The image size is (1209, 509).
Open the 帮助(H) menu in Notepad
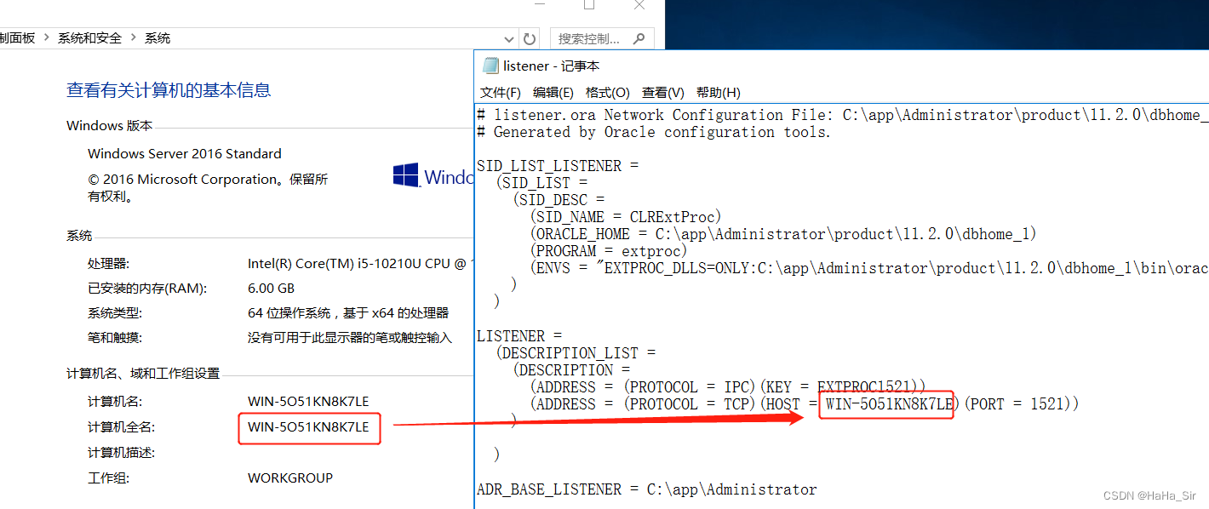(x=719, y=92)
